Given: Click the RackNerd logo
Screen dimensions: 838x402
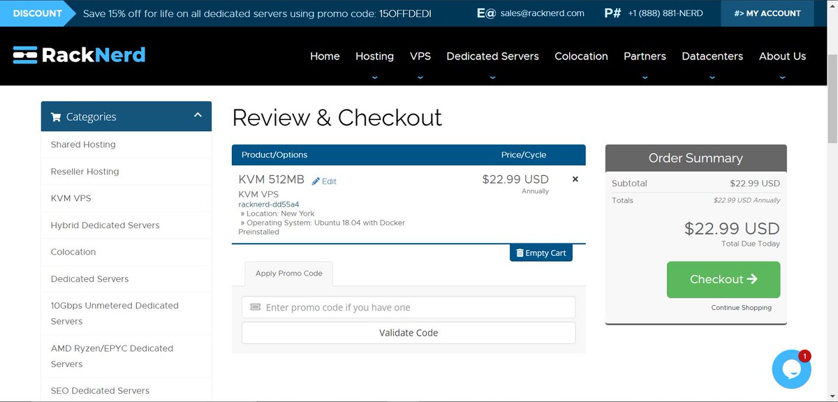Looking at the screenshot, I should [79, 55].
